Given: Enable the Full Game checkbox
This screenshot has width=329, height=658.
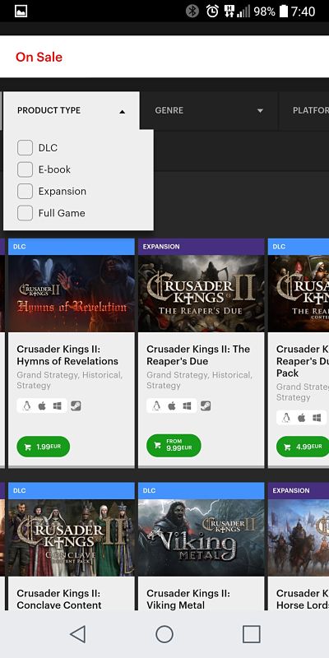Looking at the screenshot, I should click(25, 213).
